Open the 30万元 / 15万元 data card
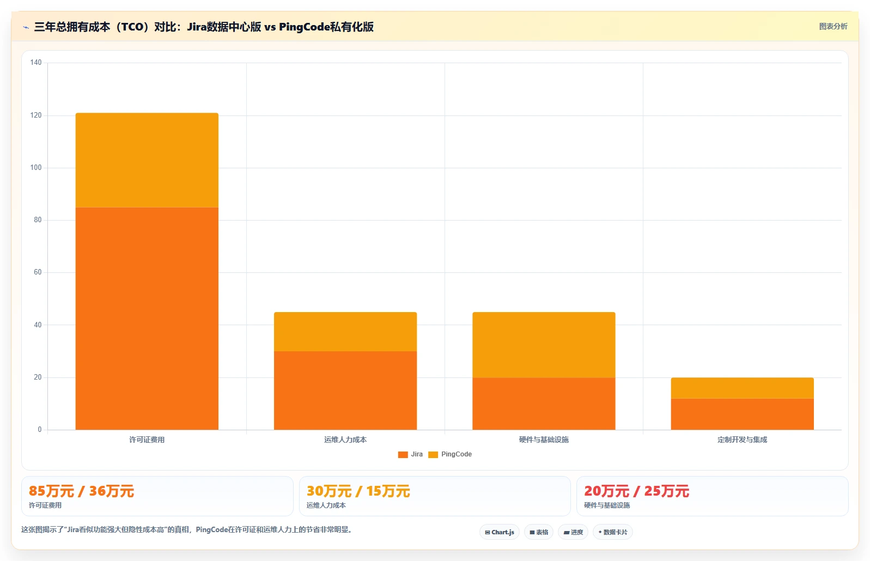 435,496
